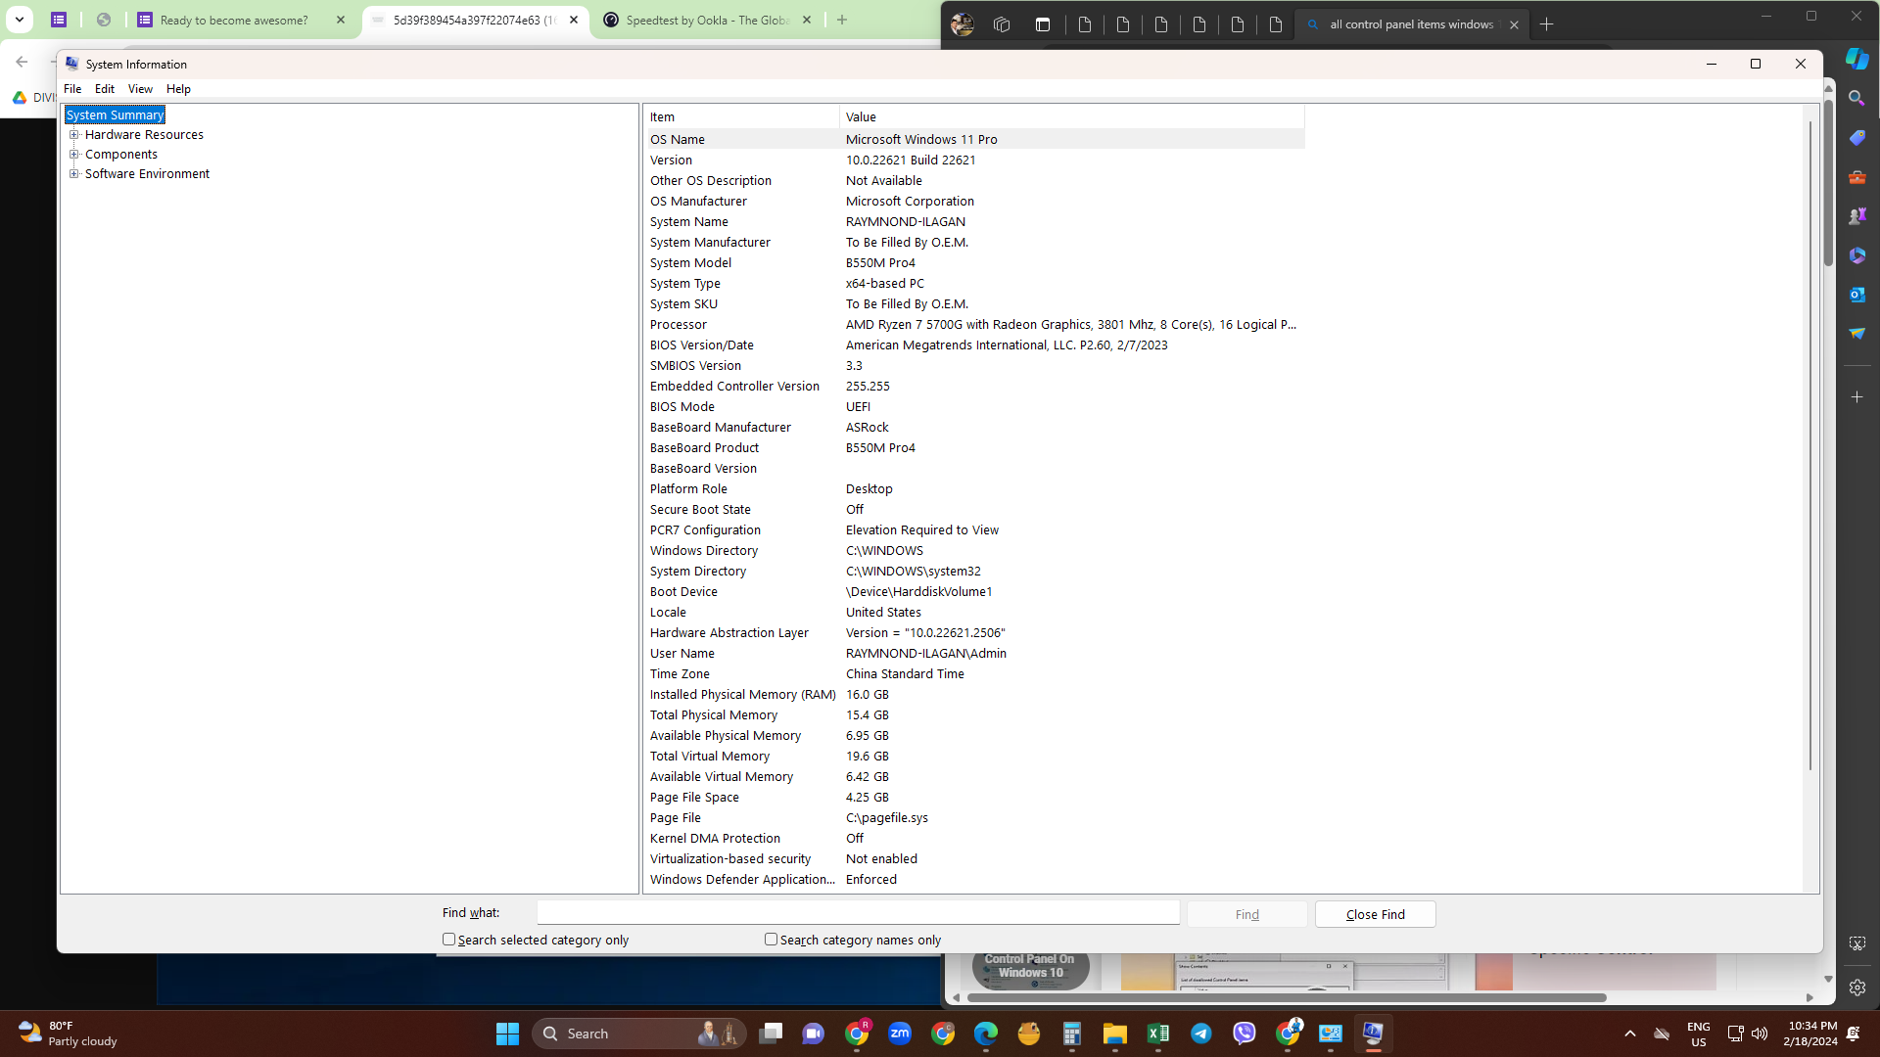Image resolution: width=1880 pixels, height=1057 pixels.
Task: Open the Edge profile avatar
Action: pyautogui.click(x=963, y=24)
